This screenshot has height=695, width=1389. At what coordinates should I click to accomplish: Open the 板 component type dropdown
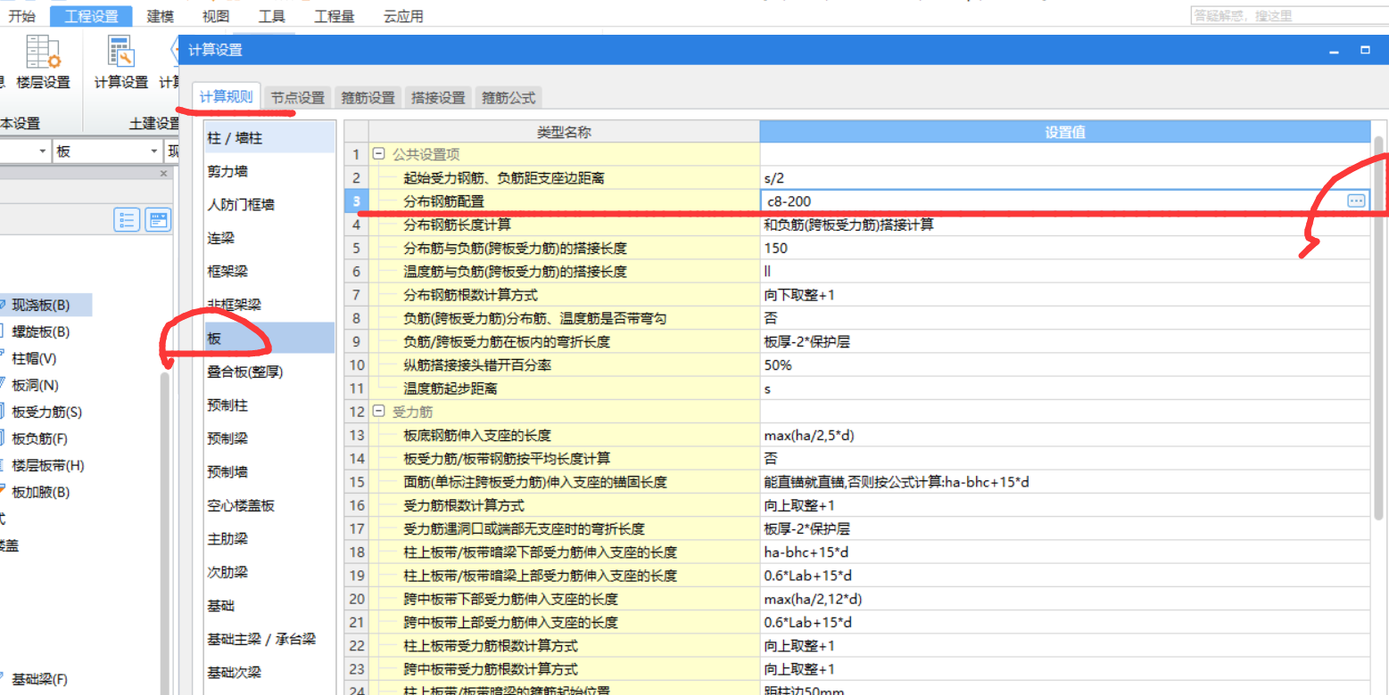tap(156, 151)
